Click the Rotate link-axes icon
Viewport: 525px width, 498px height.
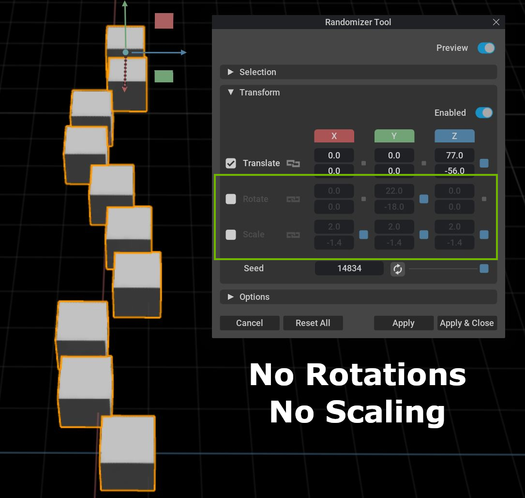(293, 199)
